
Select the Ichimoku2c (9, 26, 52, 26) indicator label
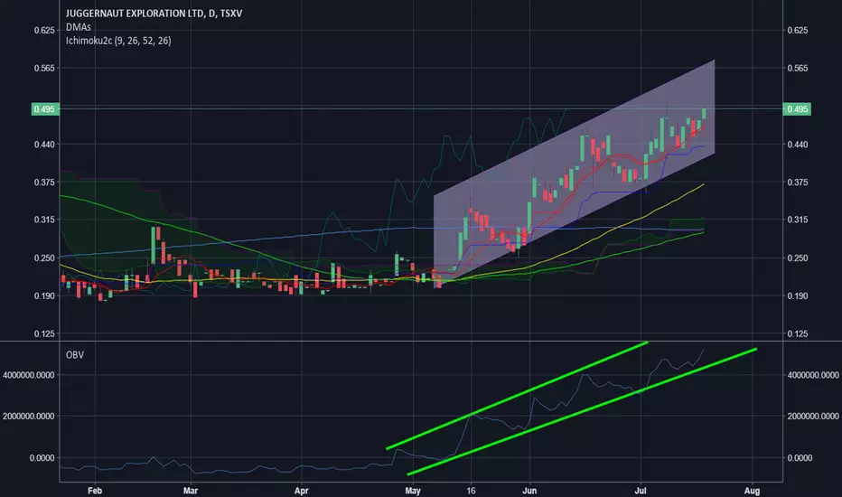click(x=118, y=41)
